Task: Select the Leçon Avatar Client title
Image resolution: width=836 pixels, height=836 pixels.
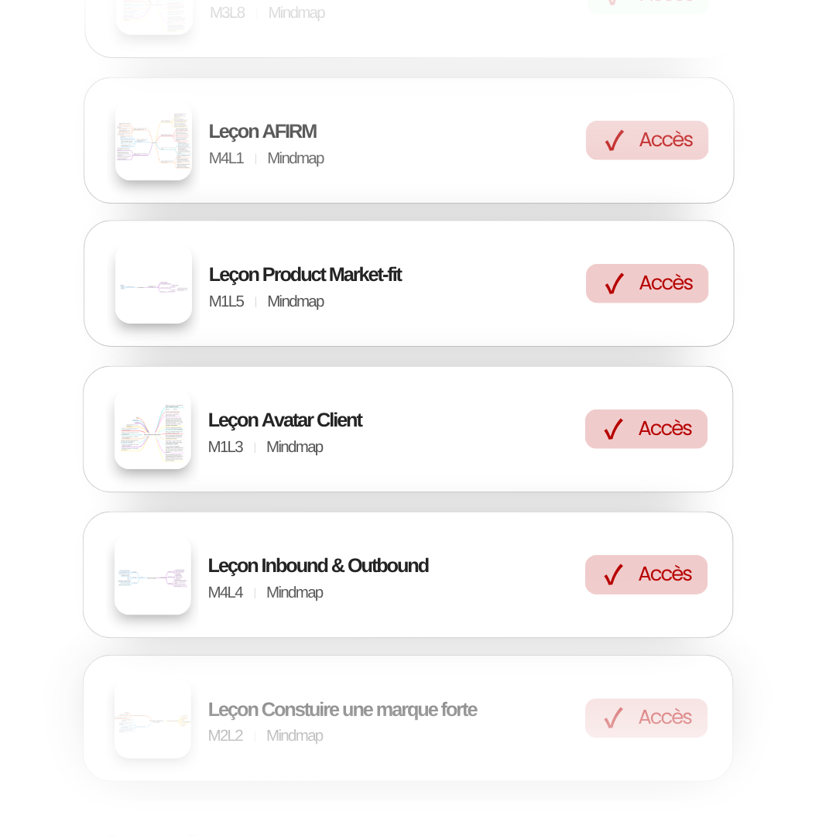Action: click(x=285, y=420)
